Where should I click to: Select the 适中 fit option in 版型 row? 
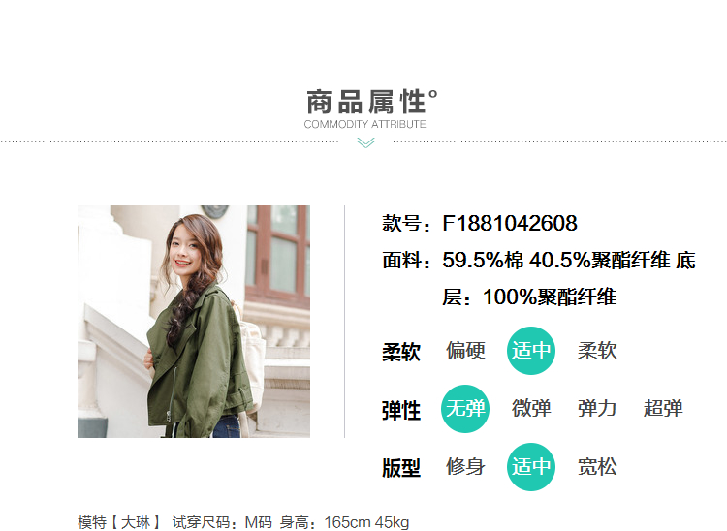(x=531, y=467)
